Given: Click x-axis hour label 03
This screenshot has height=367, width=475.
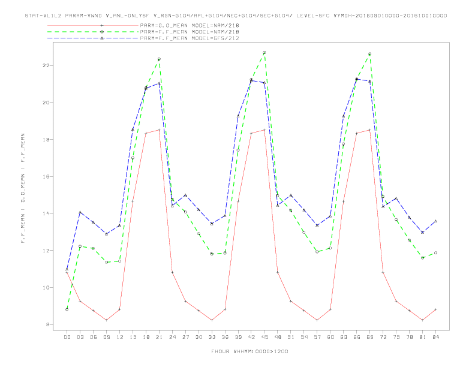Looking at the screenshot, I should (80, 337).
